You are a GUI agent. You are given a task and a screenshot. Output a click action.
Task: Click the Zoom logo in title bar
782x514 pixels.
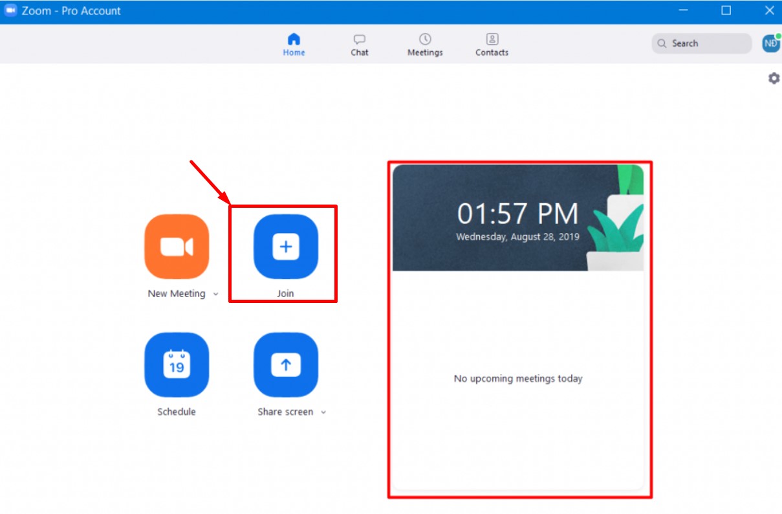click(10, 11)
